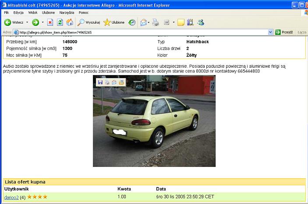Click the Liczba drzwi label
This screenshot has width=308, height=204.
click(x=169, y=48)
